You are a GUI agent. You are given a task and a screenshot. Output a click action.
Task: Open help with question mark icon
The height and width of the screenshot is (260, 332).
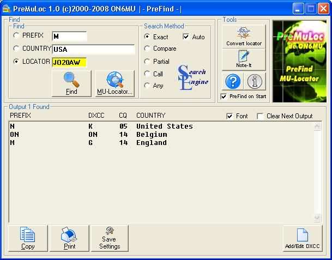click(234, 82)
